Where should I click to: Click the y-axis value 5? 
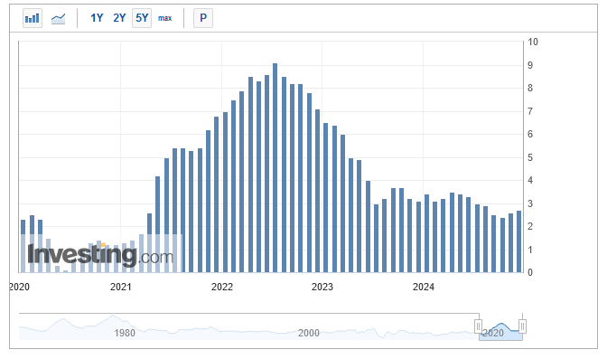point(530,157)
